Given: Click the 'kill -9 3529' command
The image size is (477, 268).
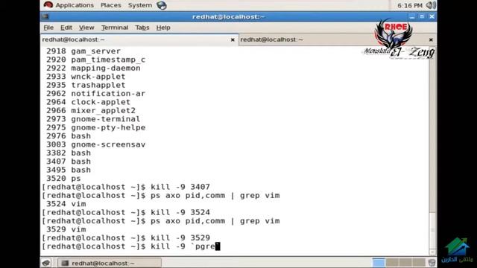Looking at the screenshot, I should (180, 238).
